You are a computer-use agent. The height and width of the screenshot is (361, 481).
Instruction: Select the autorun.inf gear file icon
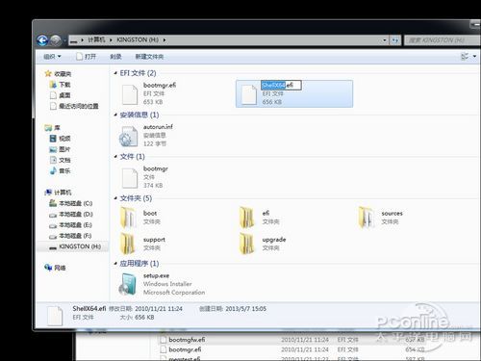coord(128,136)
